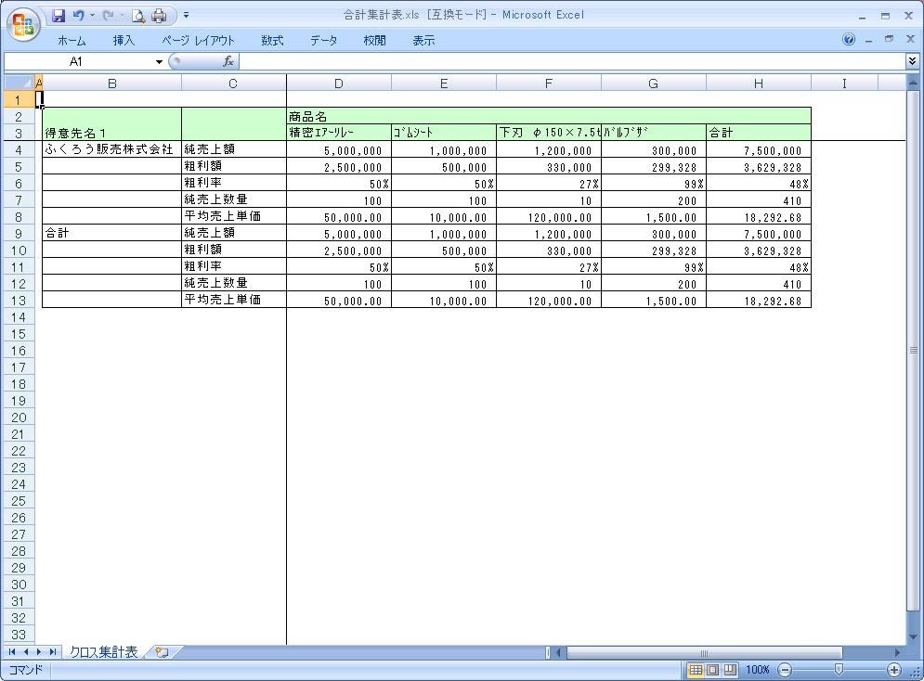Click the vertical scroll down arrow
Screen dimensions: 924x681
(x=914, y=637)
